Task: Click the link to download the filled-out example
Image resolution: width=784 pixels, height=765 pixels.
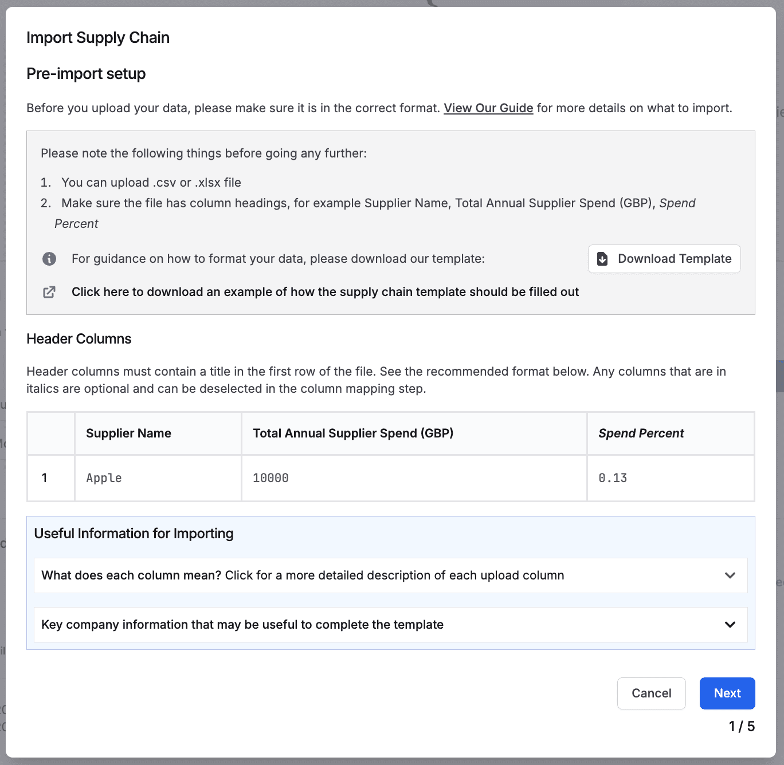Action: tap(325, 292)
